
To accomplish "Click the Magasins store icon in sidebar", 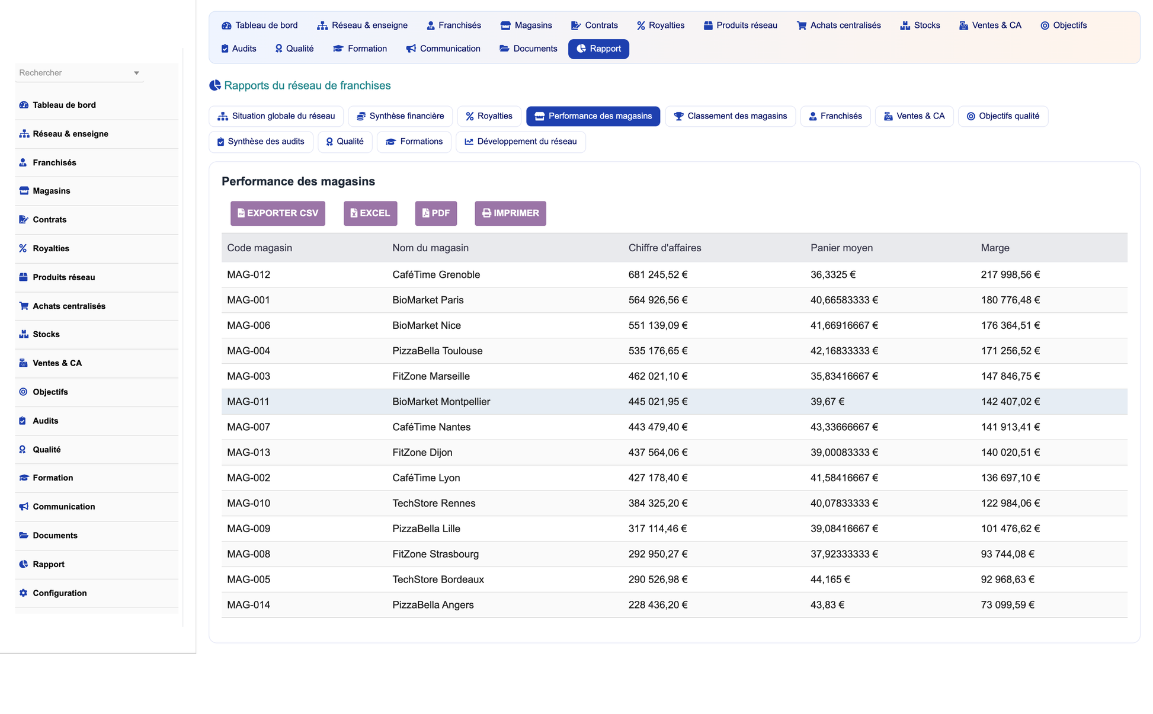I will pyautogui.click(x=24, y=191).
